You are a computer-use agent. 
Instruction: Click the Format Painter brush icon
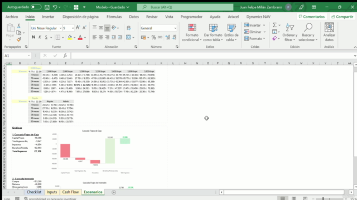point(19,39)
